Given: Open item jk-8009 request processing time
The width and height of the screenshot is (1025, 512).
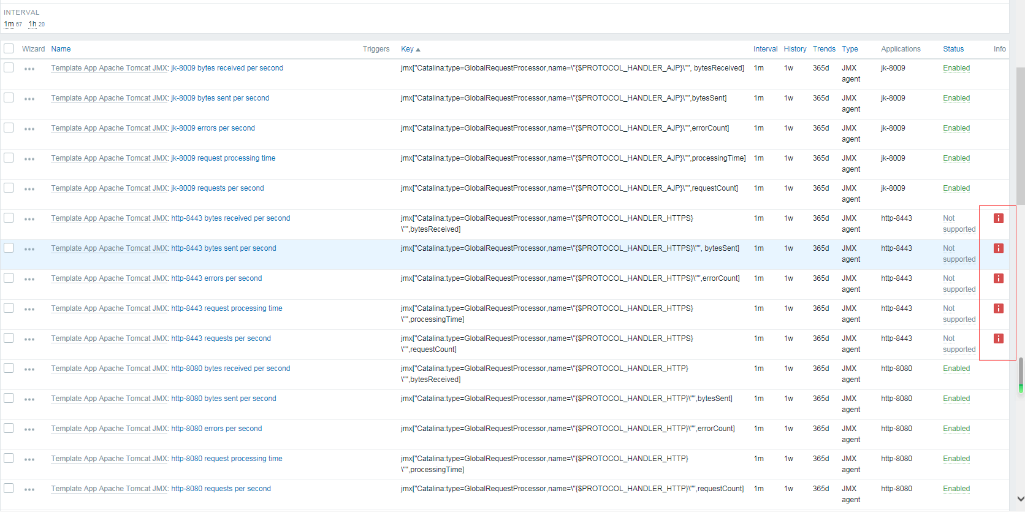Looking at the screenshot, I should pyautogui.click(x=223, y=158).
